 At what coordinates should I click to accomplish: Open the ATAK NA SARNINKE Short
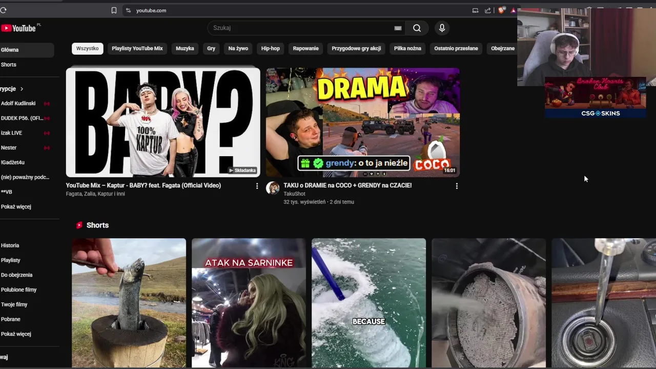[249, 303]
